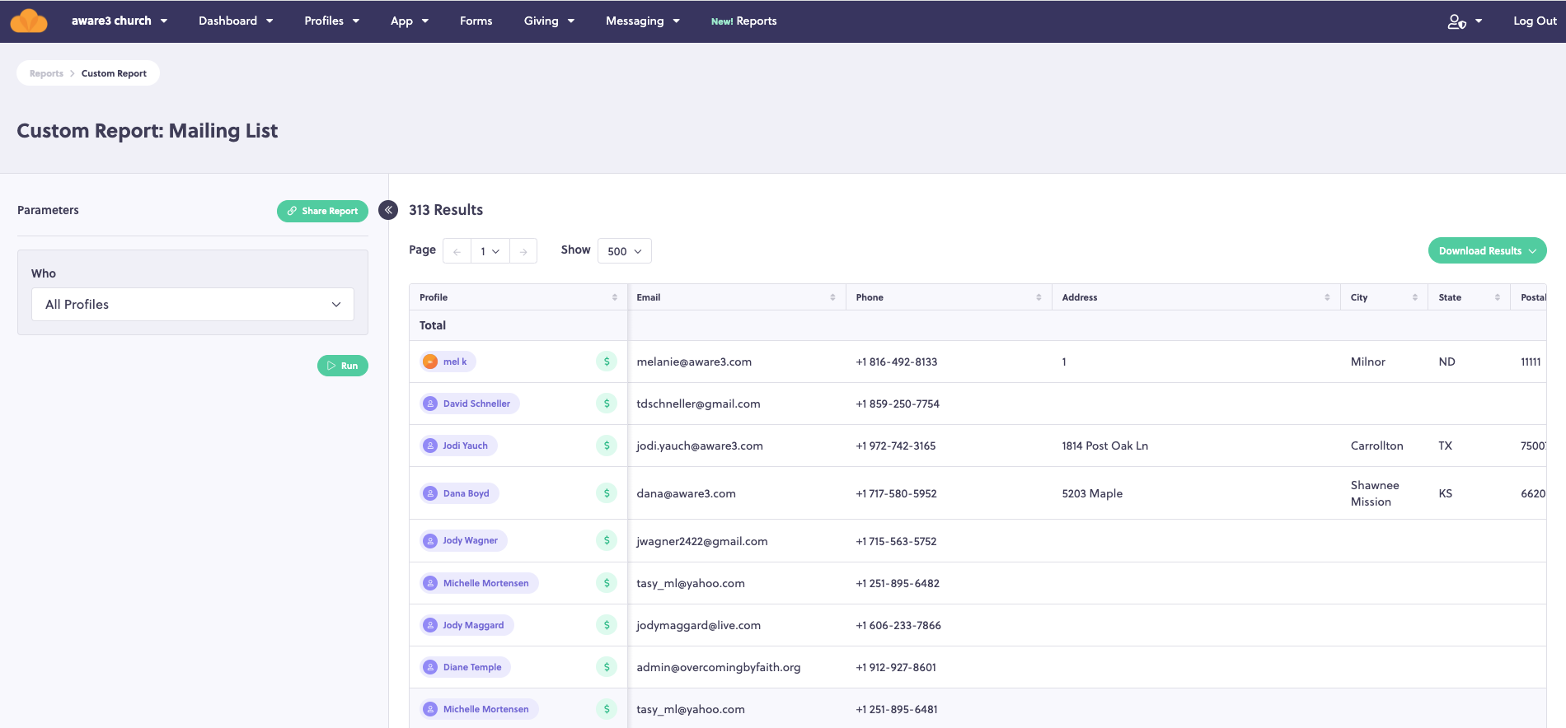
Task: Click the dollar icon in mel k row
Action: pos(607,362)
